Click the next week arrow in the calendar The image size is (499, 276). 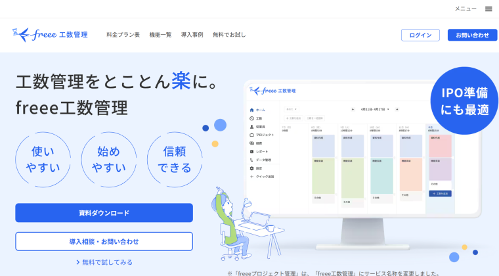tap(397, 109)
